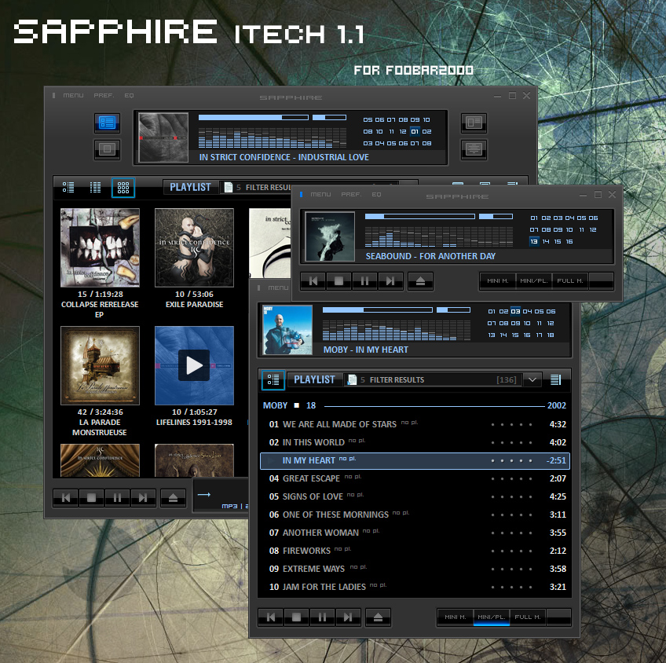
Task: Click the single-panel layout icon below the blue one
Action: point(107,149)
